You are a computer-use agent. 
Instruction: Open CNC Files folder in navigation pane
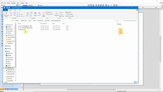[x=10, y=79]
